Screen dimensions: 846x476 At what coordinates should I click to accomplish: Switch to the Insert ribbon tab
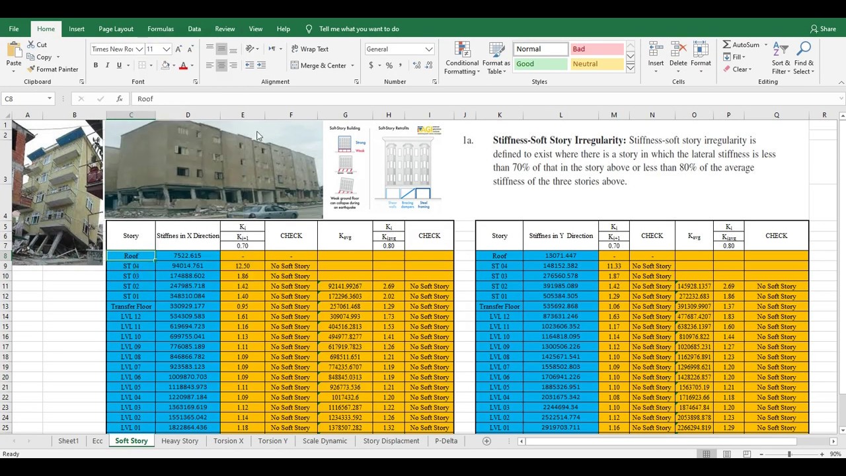[x=77, y=29]
